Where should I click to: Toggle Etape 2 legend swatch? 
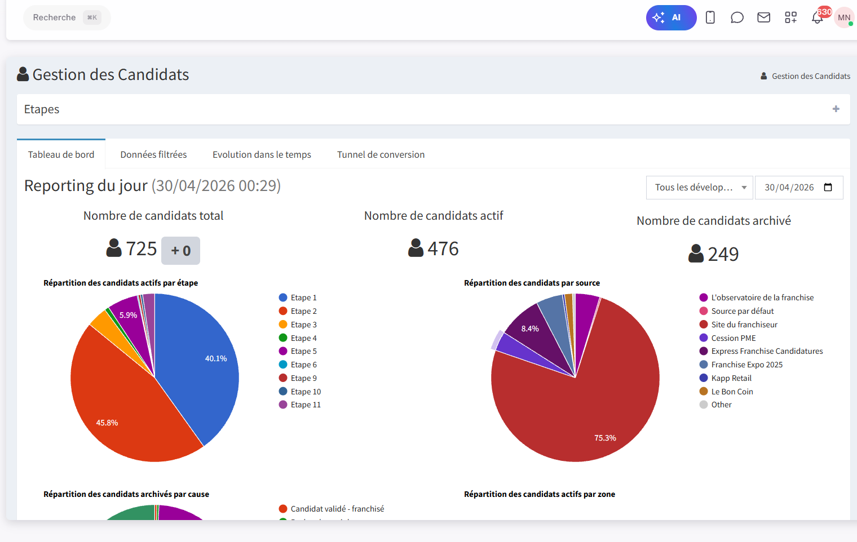(x=283, y=311)
